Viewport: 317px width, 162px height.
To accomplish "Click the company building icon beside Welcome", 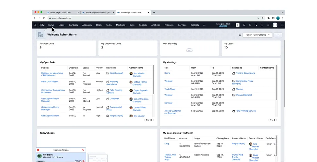I will point(41,34).
